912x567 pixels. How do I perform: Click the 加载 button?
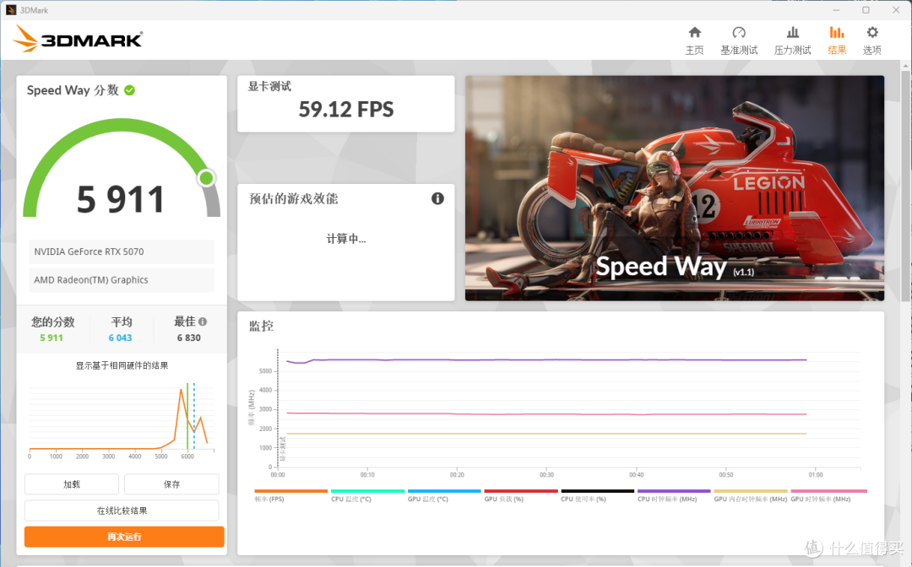(72, 484)
